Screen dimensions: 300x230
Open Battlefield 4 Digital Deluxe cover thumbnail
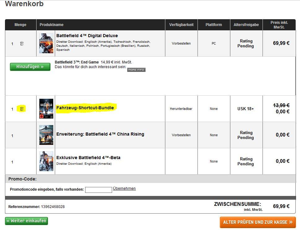[46, 43]
